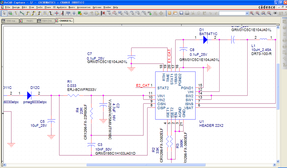
Task: Click into the toolbar search field
Action: click(232, 13)
